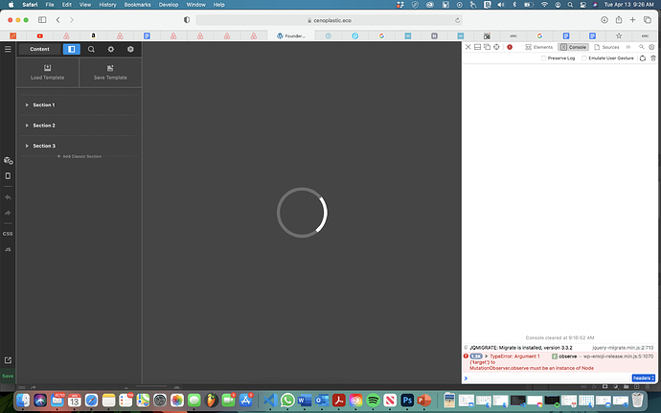661x413 pixels.
Task: Expand Section 1
Action: click(x=27, y=104)
